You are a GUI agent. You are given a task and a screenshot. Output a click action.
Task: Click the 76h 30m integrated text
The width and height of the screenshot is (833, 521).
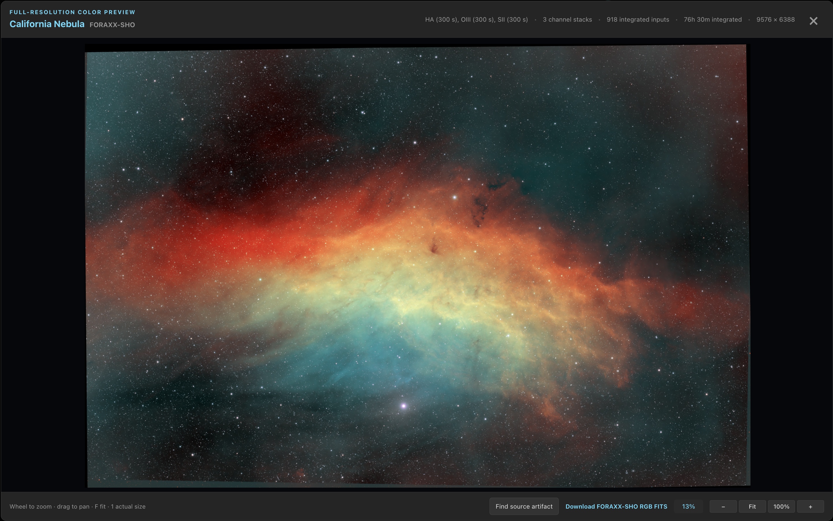(x=712, y=20)
